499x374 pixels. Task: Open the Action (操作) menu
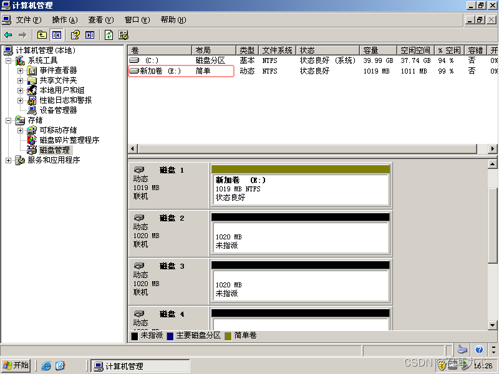65,20
